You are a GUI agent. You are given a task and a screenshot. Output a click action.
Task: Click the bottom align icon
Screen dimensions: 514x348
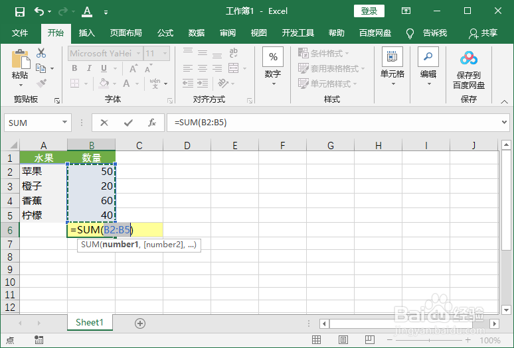tap(217, 54)
